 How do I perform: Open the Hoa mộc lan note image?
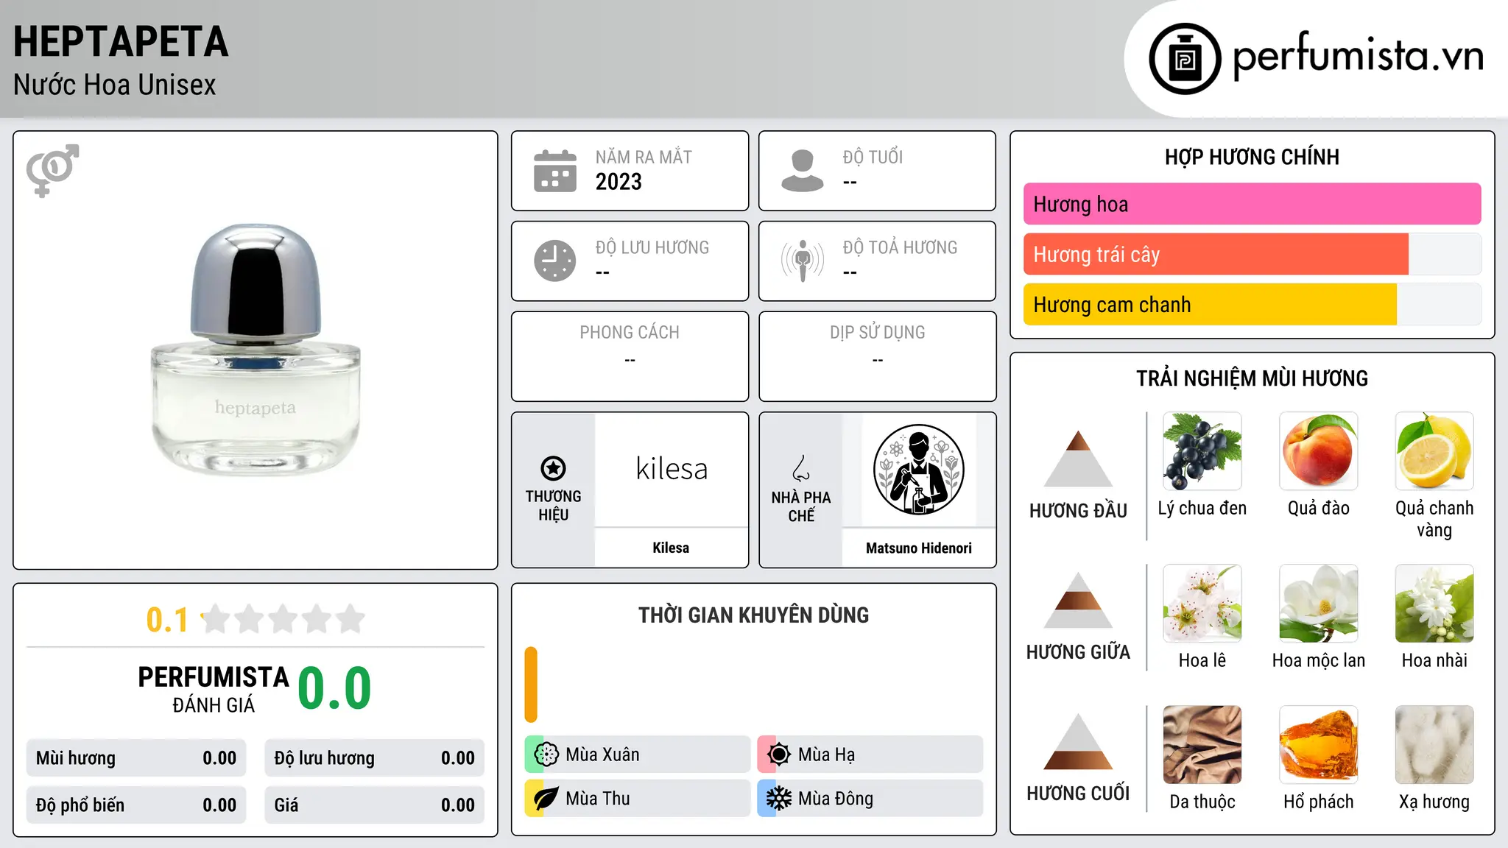tap(1318, 604)
